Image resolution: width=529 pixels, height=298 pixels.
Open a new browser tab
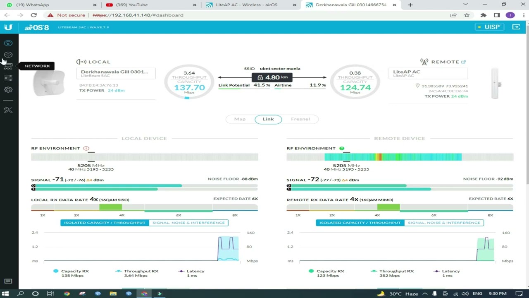[410, 5]
